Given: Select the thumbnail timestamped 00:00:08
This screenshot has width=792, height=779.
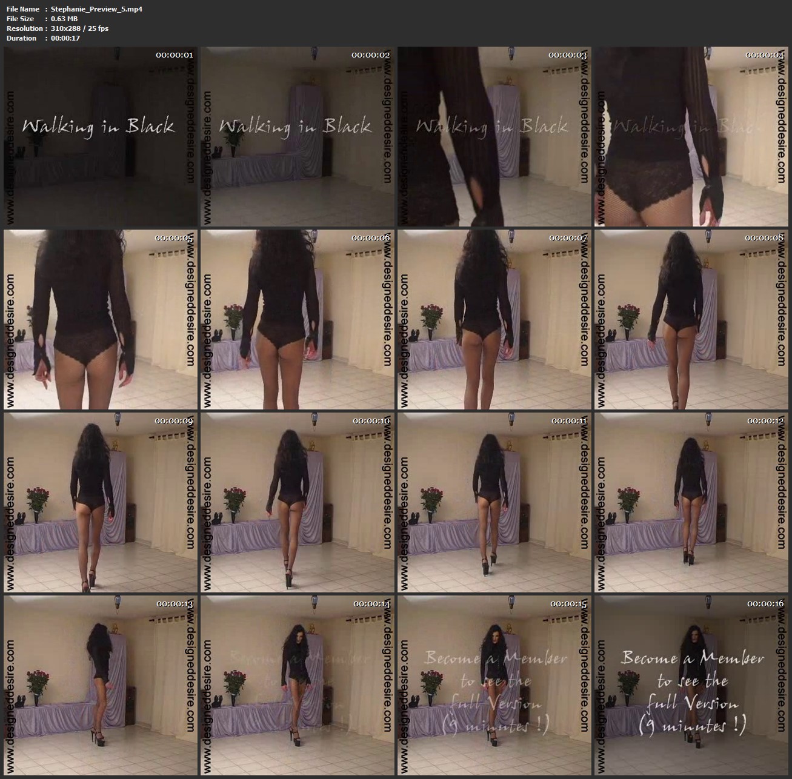Looking at the screenshot, I should coord(691,319).
